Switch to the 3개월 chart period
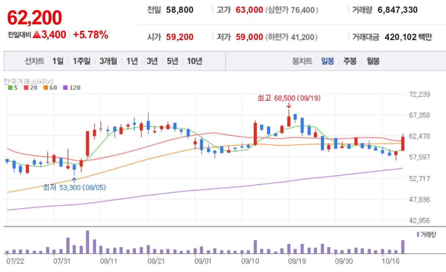Viewport: 446px width, 272px height. coord(108,61)
